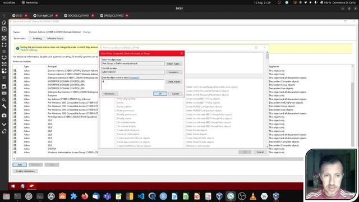Click the Remmina home icon in sidebar
Image resolution: width=359 pixels, height=202 pixels.
coord(4,22)
